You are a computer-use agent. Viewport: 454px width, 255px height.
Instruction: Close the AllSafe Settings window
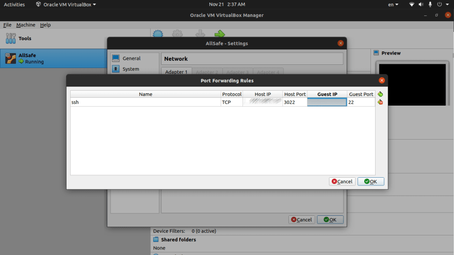pyautogui.click(x=340, y=43)
